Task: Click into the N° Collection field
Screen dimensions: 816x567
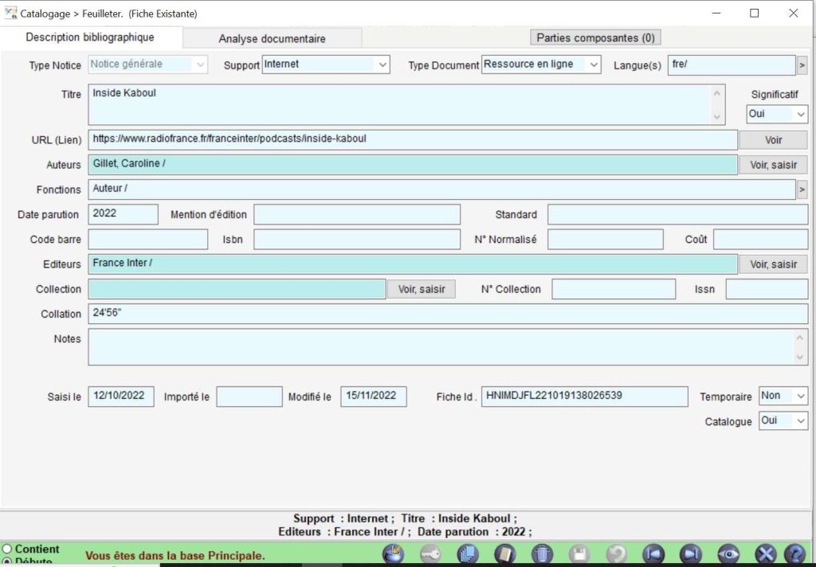Action: pos(614,289)
